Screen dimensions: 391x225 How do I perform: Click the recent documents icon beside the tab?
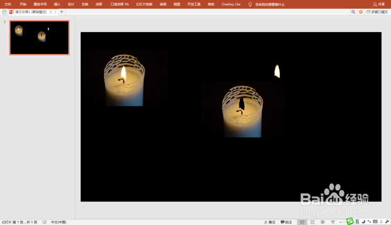[x=4, y=12]
